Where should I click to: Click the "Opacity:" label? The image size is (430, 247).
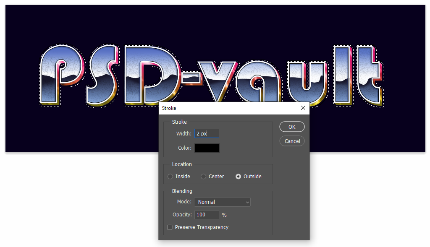(x=182, y=215)
